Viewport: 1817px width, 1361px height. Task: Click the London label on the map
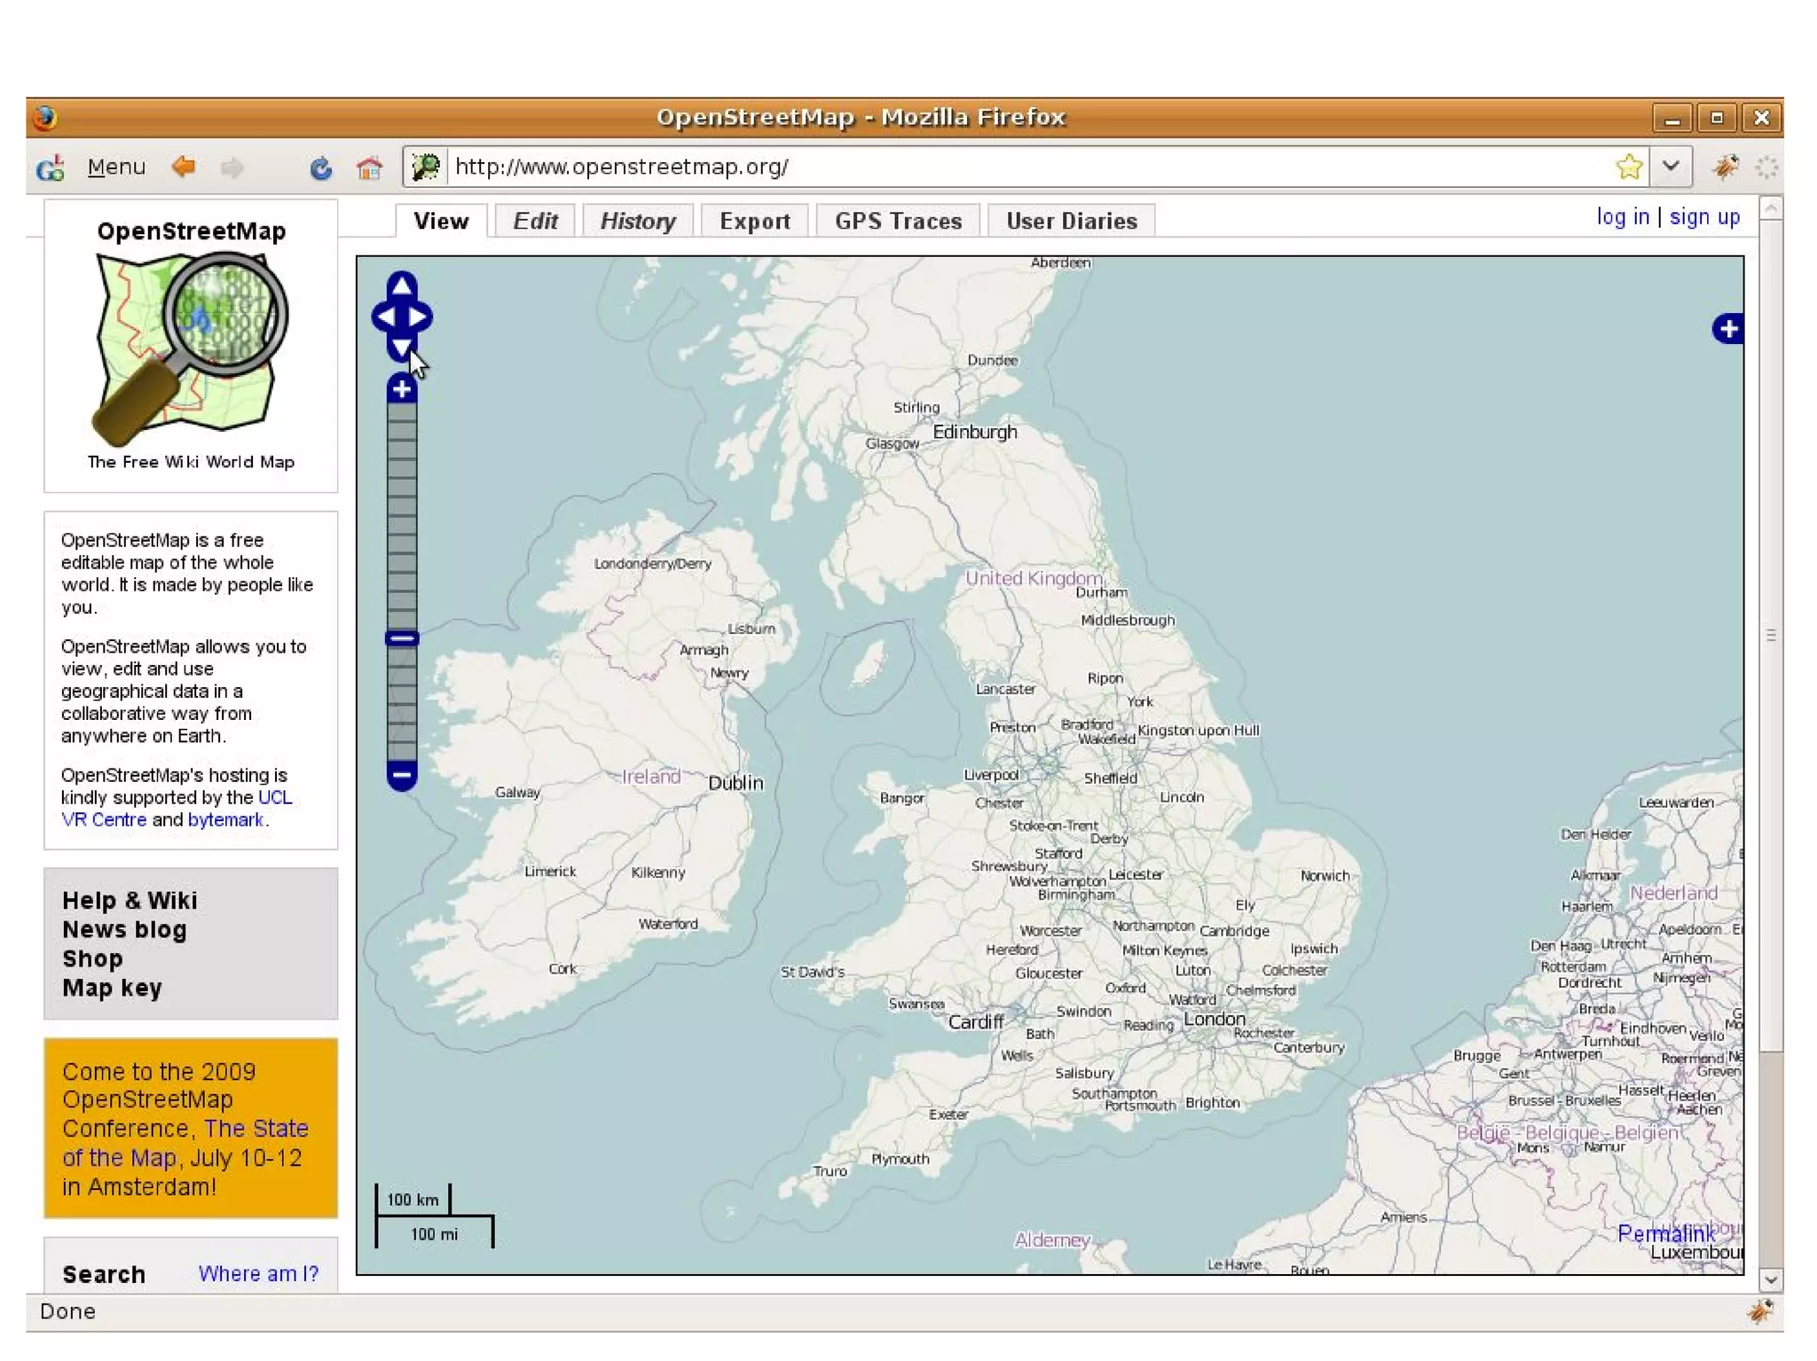click(x=1215, y=1020)
